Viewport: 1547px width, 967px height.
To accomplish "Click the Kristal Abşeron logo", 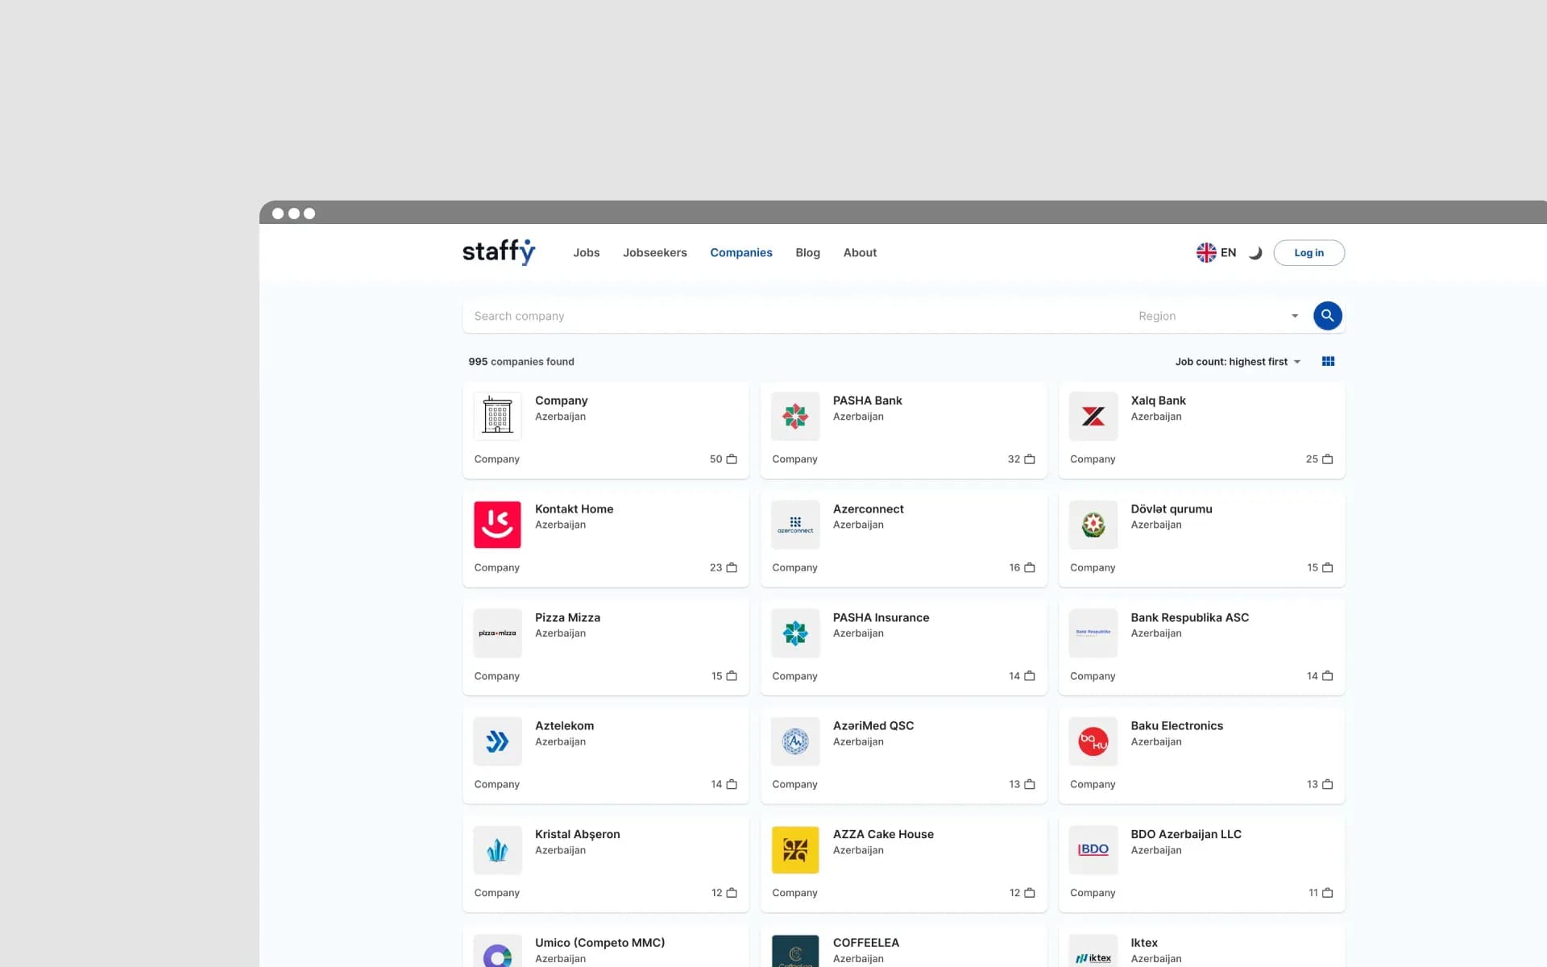I will 497,850.
